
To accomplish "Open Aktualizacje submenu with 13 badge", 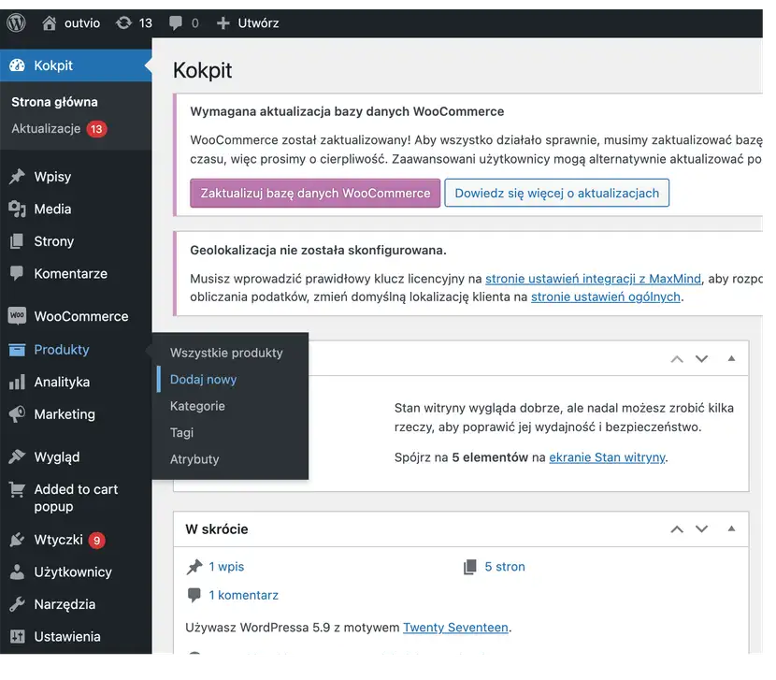I will point(59,129).
